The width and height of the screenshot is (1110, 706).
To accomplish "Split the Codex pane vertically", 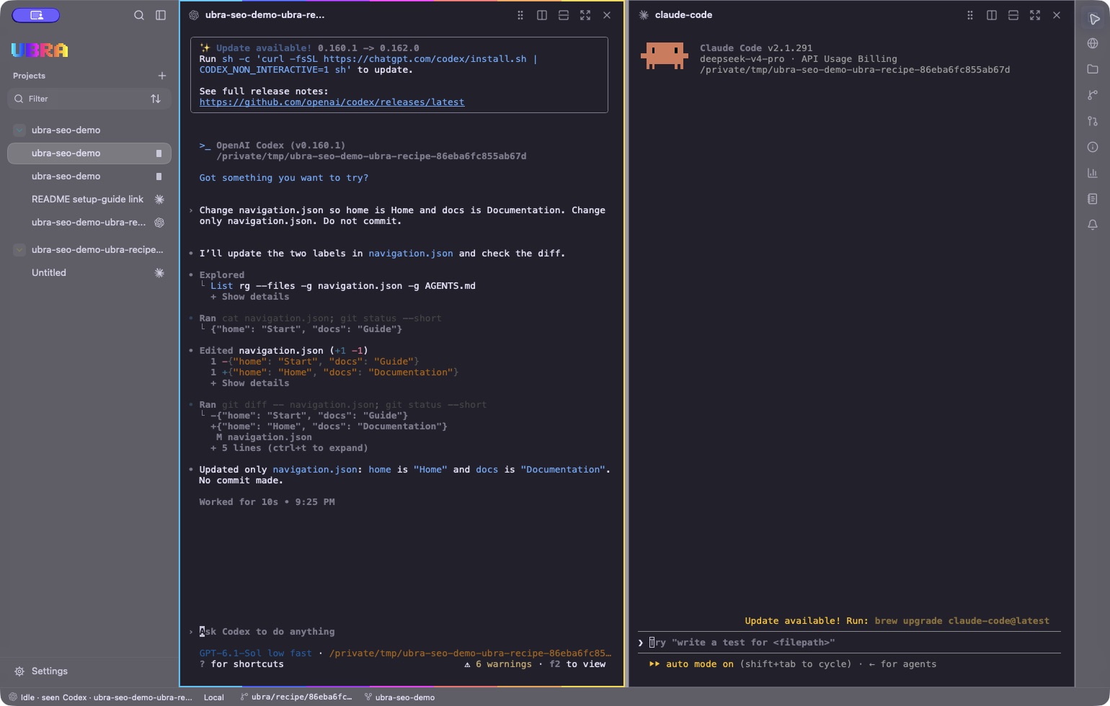I will [542, 15].
